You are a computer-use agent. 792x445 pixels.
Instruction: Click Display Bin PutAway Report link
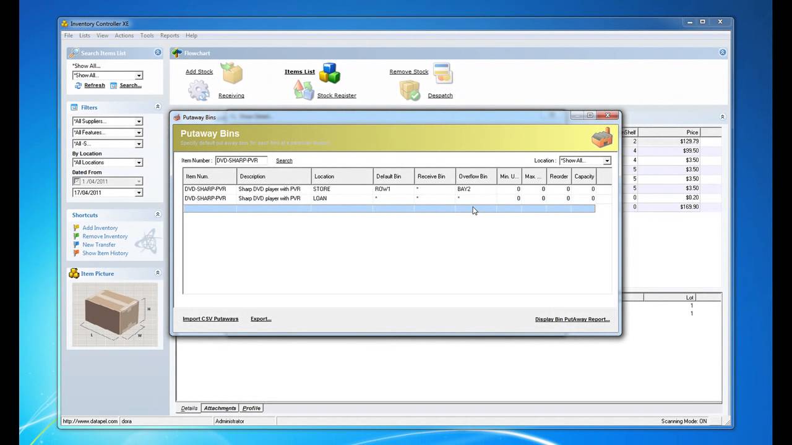[x=572, y=320]
